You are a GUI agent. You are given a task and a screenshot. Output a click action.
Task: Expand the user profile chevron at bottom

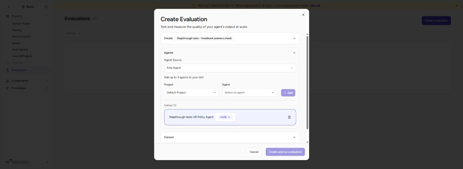point(47,162)
